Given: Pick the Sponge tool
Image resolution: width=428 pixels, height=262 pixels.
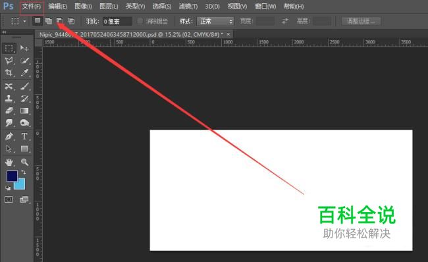Looking at the screenshot, I should coord(24,123).
